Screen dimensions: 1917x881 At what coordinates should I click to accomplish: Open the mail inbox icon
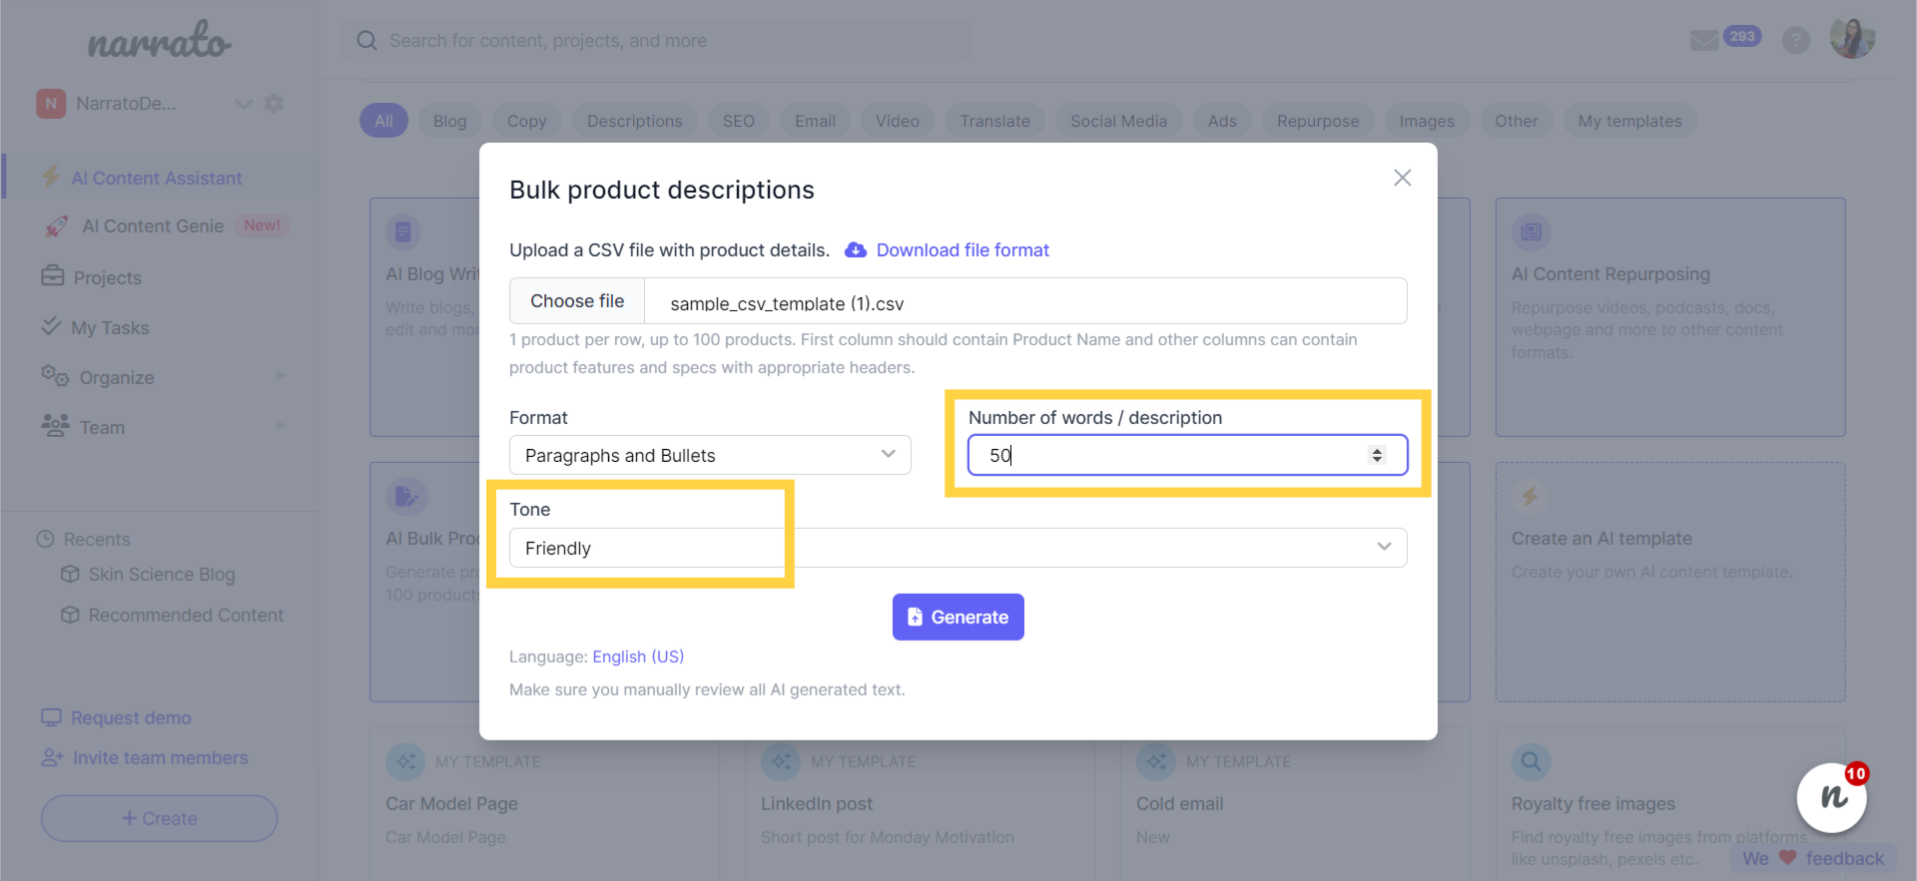coord(1703,40)
